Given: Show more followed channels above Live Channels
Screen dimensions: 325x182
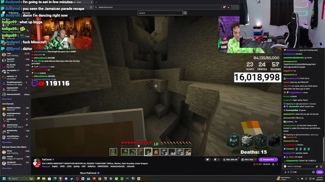Looking at the screenshot, I should click(x=7, y=99).
